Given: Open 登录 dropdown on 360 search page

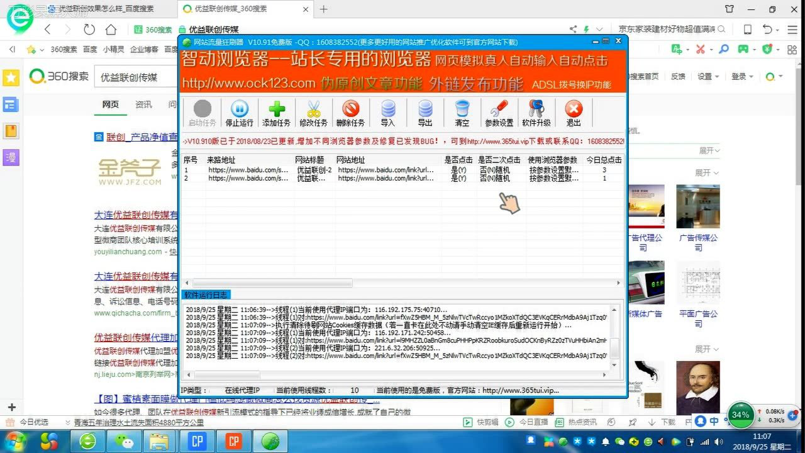Looking at the screenshot, I should coord(742,76).
